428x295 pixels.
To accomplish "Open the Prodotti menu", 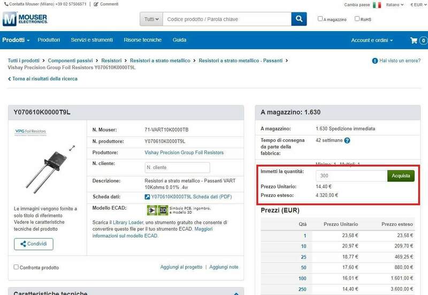I will pos(16,40).
